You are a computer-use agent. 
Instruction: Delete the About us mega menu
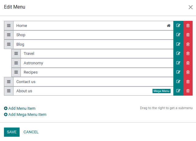point(188,91)
